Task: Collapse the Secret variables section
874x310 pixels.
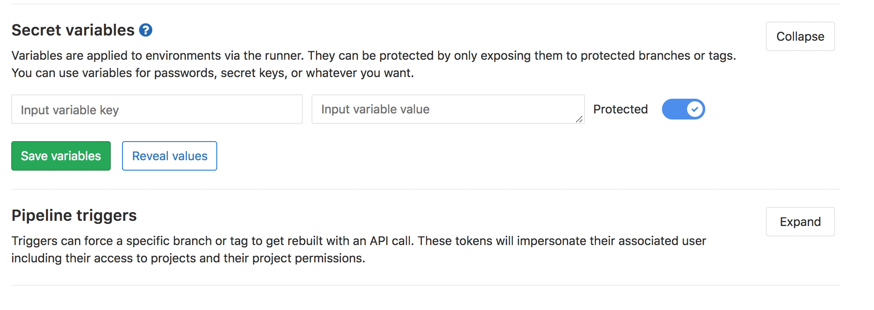Action: point(800,37)
